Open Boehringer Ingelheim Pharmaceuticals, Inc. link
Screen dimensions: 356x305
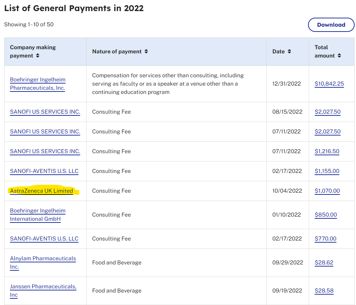(x=38, y=84)
